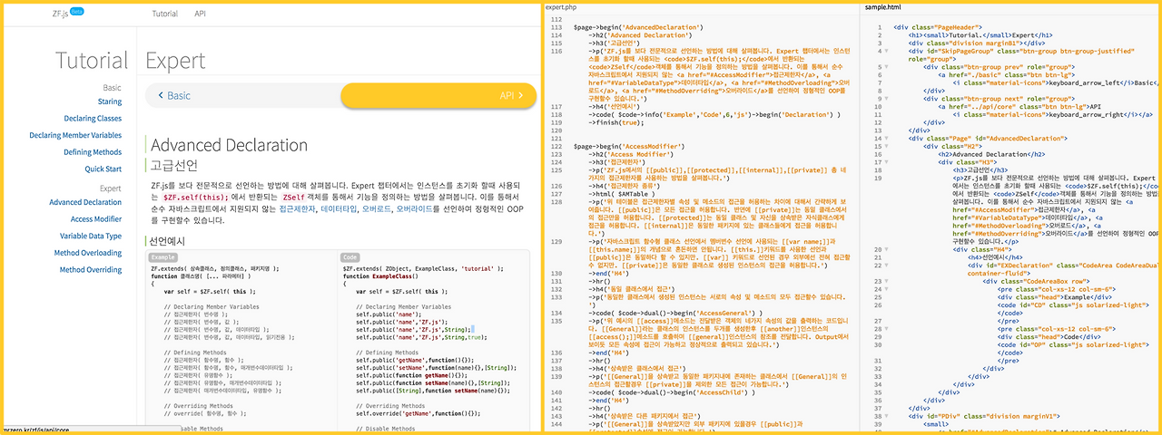Select the sample.html editor tab

(x=883, y=7)
